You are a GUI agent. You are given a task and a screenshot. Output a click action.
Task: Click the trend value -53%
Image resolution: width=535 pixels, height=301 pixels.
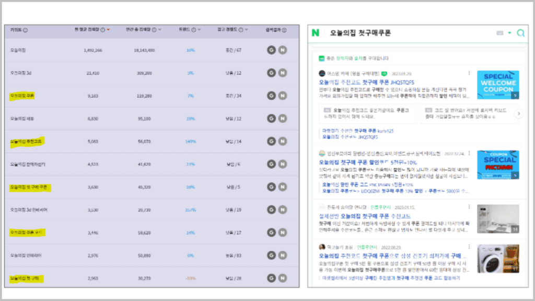coord(190,278)
